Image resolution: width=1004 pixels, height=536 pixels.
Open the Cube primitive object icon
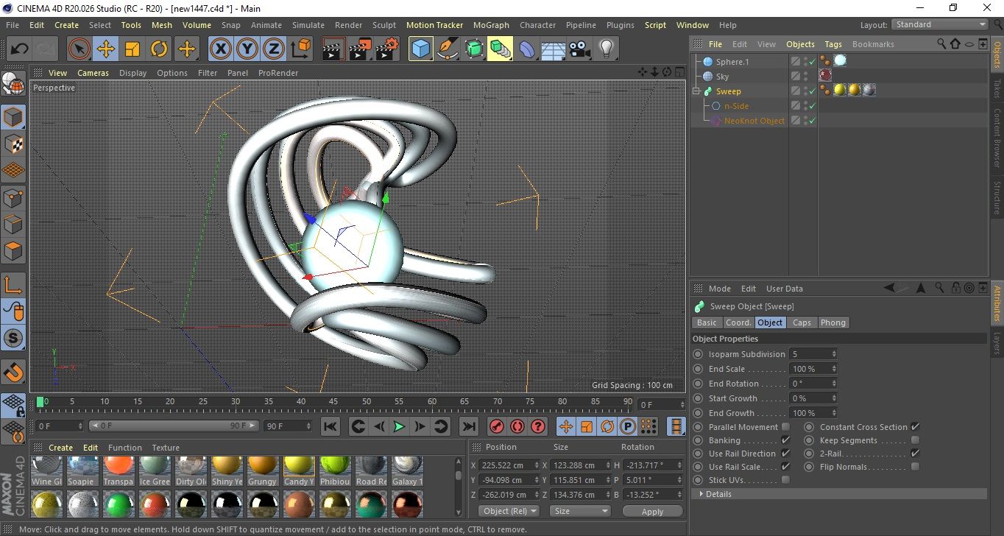(420, 49)
